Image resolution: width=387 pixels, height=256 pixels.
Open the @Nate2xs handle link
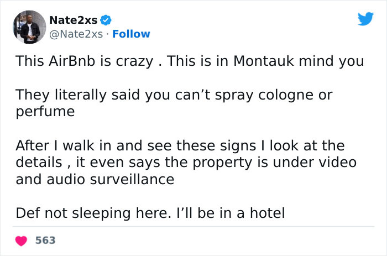76,34
